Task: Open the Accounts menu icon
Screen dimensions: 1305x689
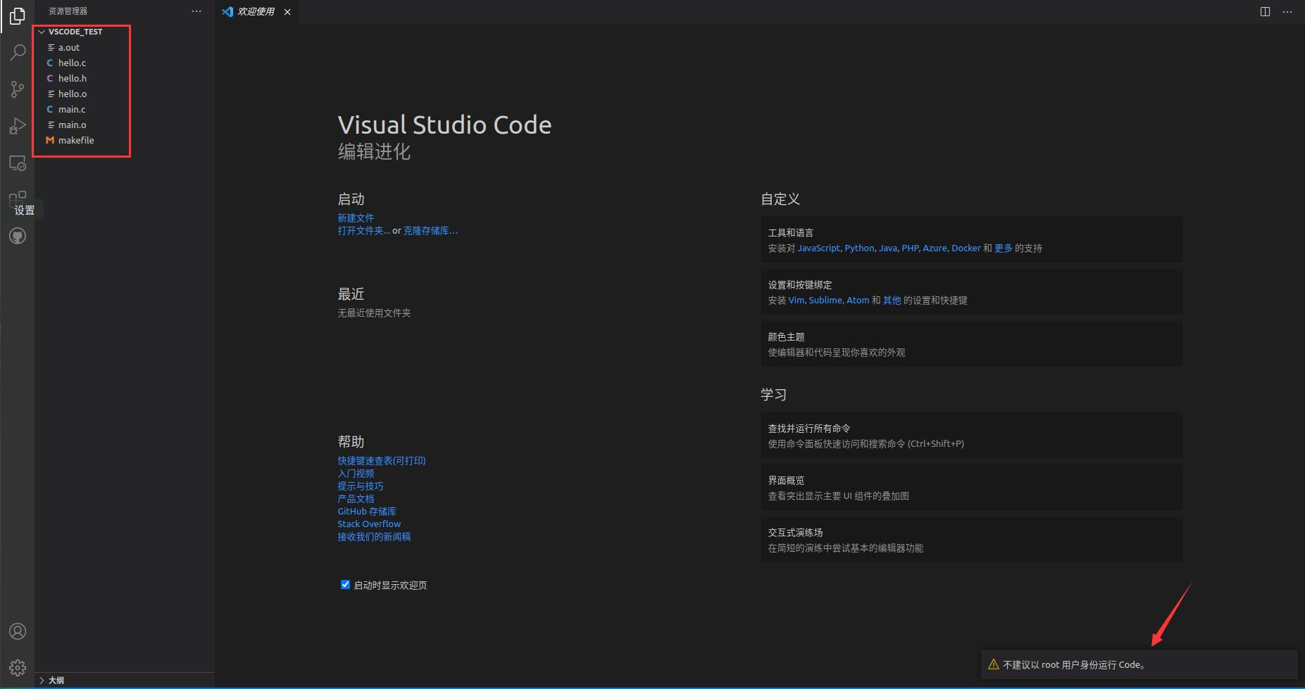Action: (18, 631)
